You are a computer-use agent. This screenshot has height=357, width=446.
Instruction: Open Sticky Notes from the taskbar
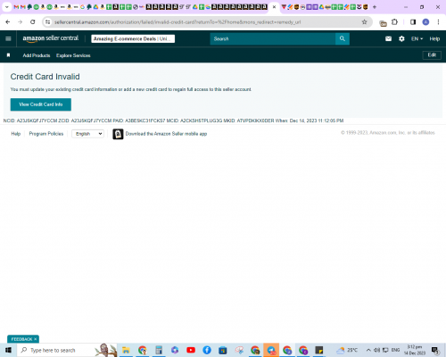pyautogui.click(x=319, y=350)
